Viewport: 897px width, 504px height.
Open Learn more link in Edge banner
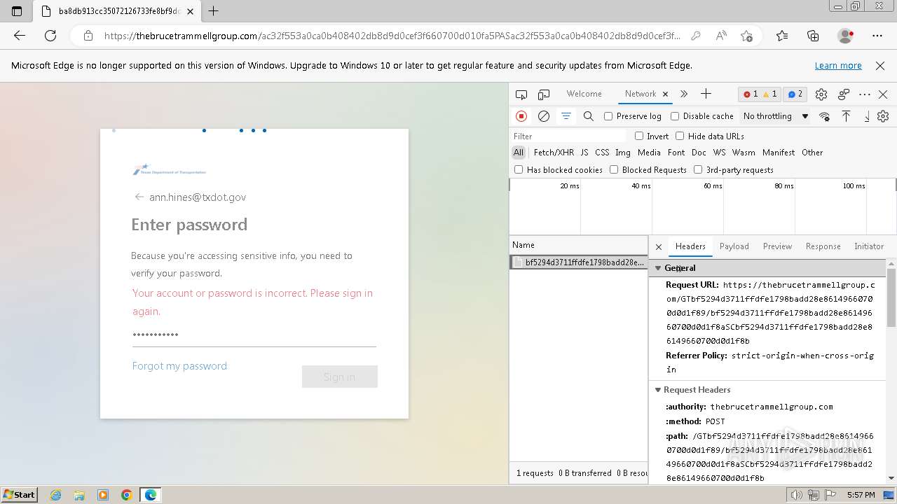click(x=838, y=66)
